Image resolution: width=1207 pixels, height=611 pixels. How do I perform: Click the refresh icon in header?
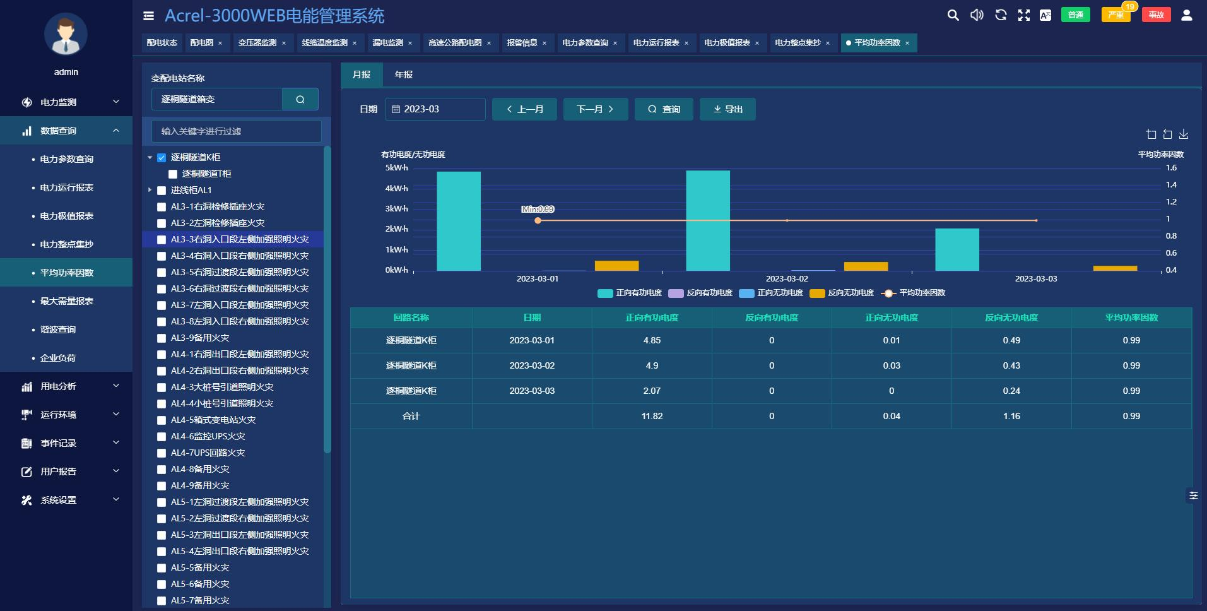(x=1001, y=15)
